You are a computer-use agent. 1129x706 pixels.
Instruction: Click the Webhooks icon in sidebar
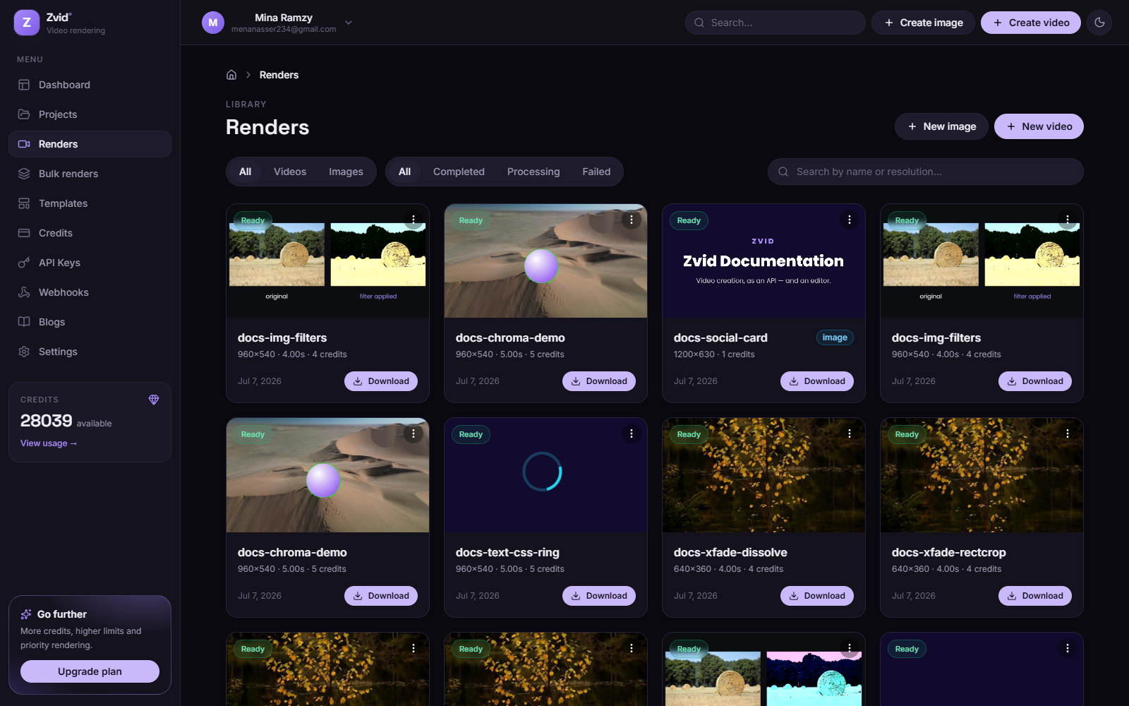tap(24, 292)
